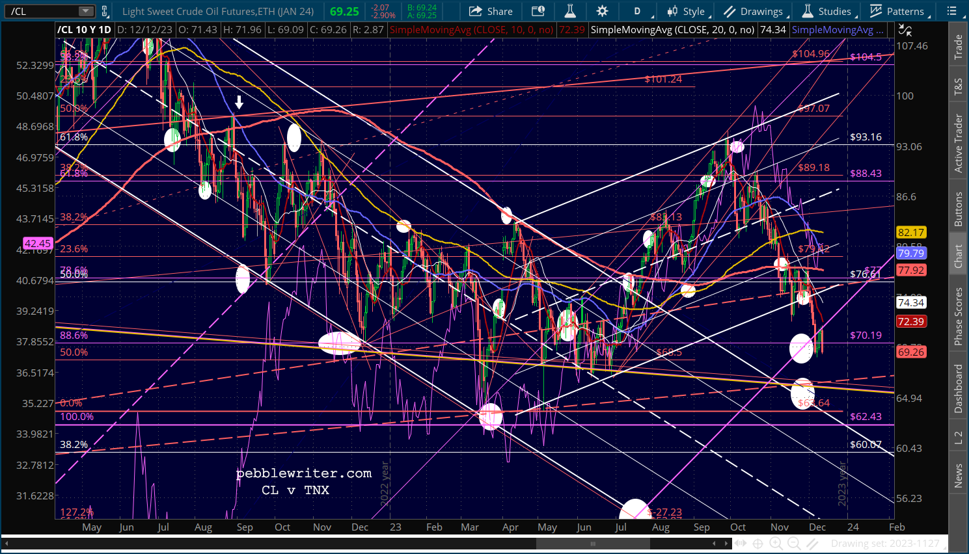Click the $88.43 price level label

[x=866, y=173]
